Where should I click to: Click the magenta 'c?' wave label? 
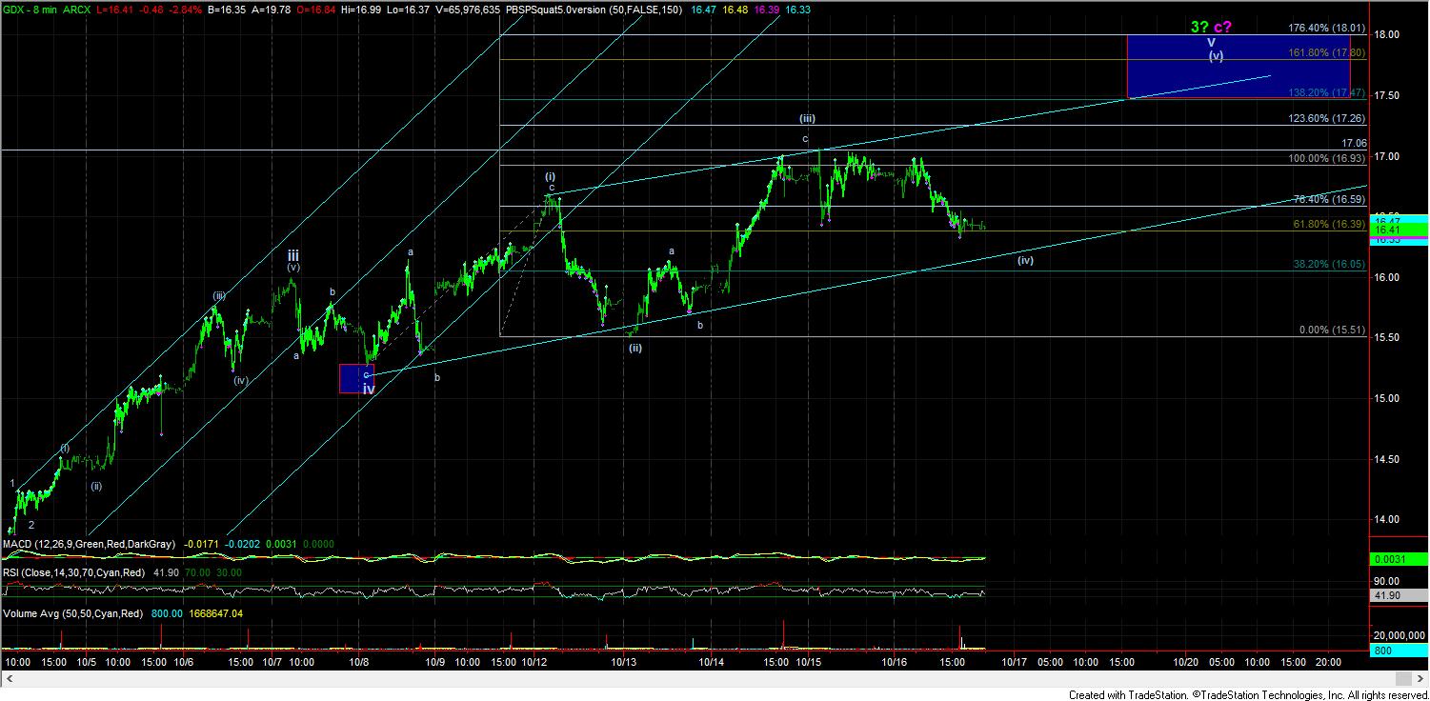click(1224, 27)
